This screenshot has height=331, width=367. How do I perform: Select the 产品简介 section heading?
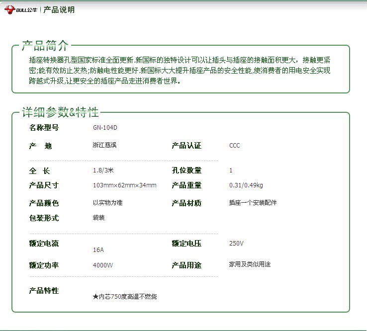tap(44, 47)
